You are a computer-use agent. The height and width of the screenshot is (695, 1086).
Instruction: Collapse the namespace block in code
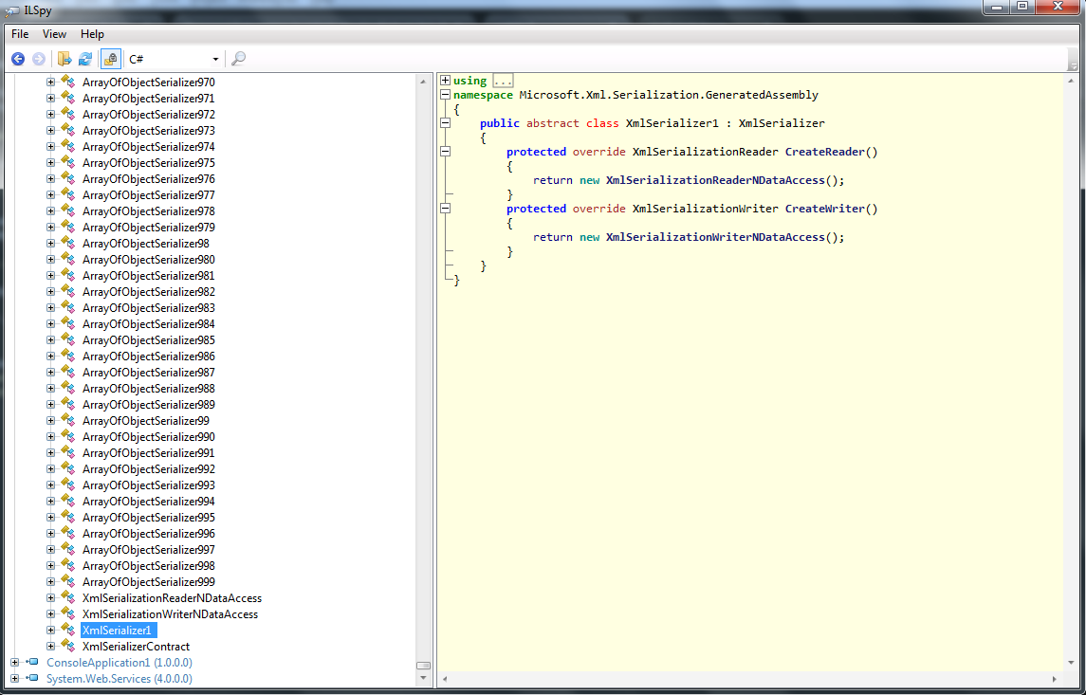pyautogui.click(x=446, y=95)
